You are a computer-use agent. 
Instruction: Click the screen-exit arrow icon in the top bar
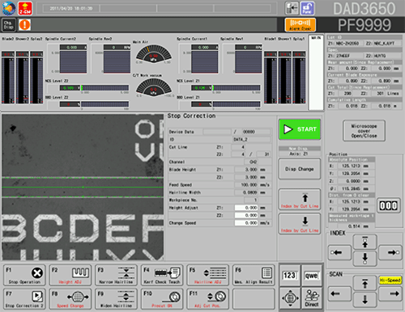pos(292,8)
